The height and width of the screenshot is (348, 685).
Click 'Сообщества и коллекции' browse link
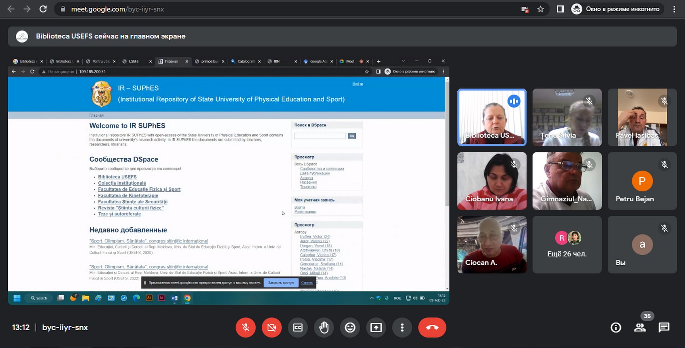[322, 169]
